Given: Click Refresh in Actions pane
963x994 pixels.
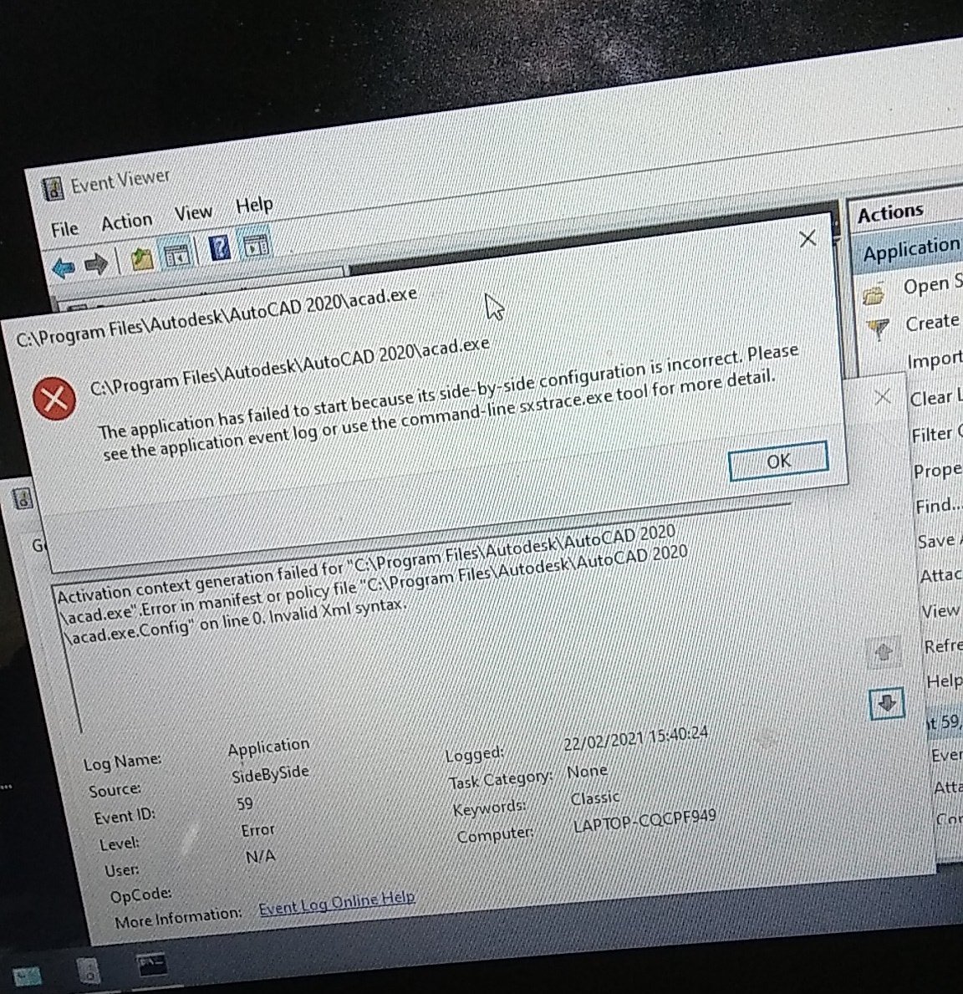Looking at the screenshot, I should click(943, 646).
